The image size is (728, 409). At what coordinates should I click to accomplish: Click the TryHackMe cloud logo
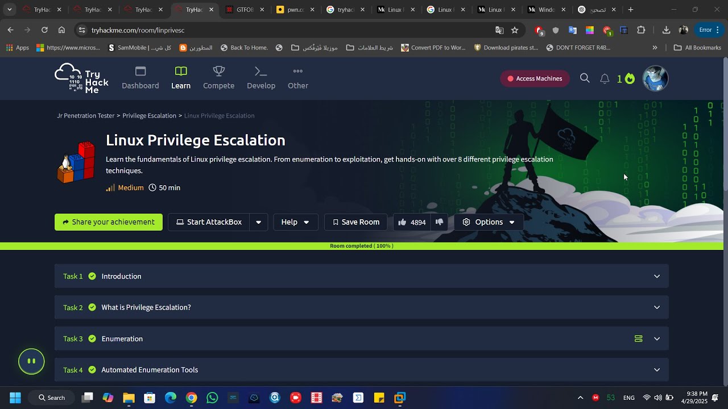tap(81, 78)
